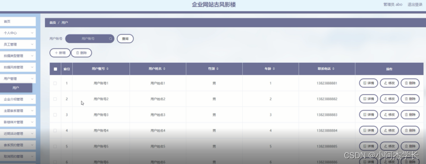Screen dimensions: 426x164
Task: Expand 主题套系管理 sidebar menu
Action: click(x=18, y=111)
